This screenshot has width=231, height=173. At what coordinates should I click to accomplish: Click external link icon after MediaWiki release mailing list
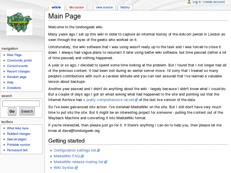tap(105, 162)
